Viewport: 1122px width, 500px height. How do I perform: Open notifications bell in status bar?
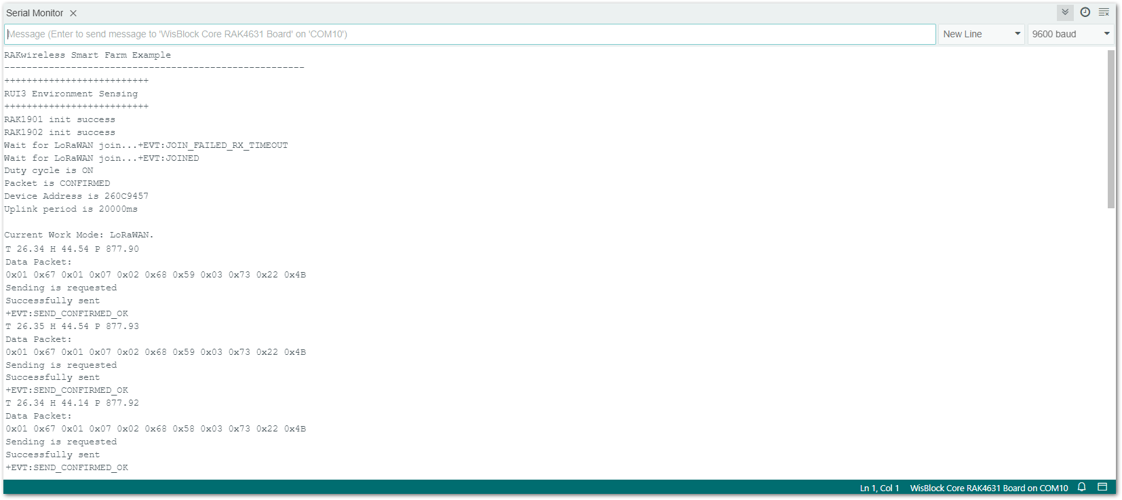[x=1082, y=487]
